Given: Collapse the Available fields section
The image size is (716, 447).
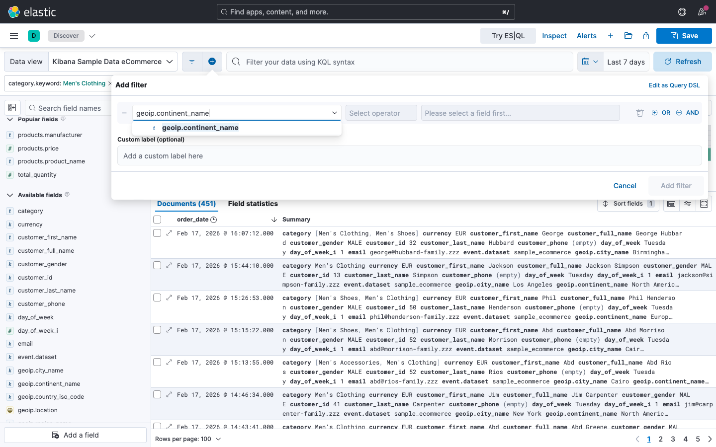Looking at the screenshot, I should [x=9, y=195].
